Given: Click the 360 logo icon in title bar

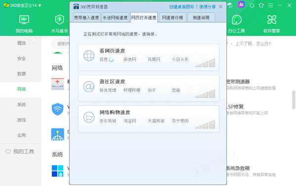Looking at the screenshot, I should tap(6, 5).
